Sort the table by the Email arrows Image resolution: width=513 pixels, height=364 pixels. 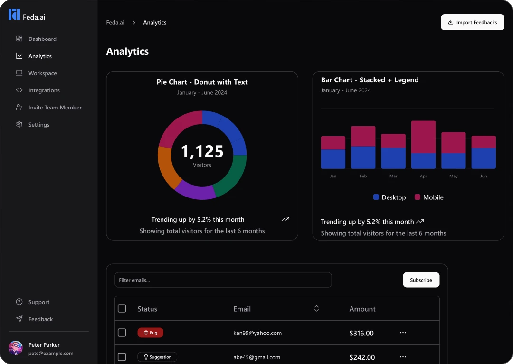316,308
